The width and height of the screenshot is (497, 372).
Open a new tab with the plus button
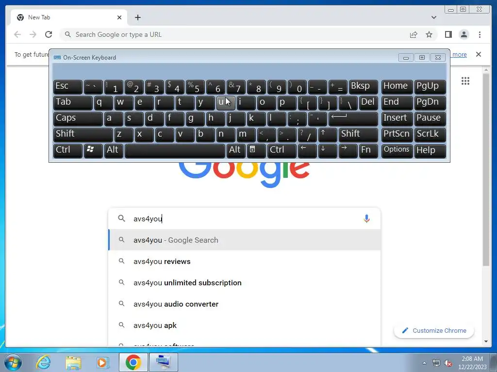pos(137,17)
